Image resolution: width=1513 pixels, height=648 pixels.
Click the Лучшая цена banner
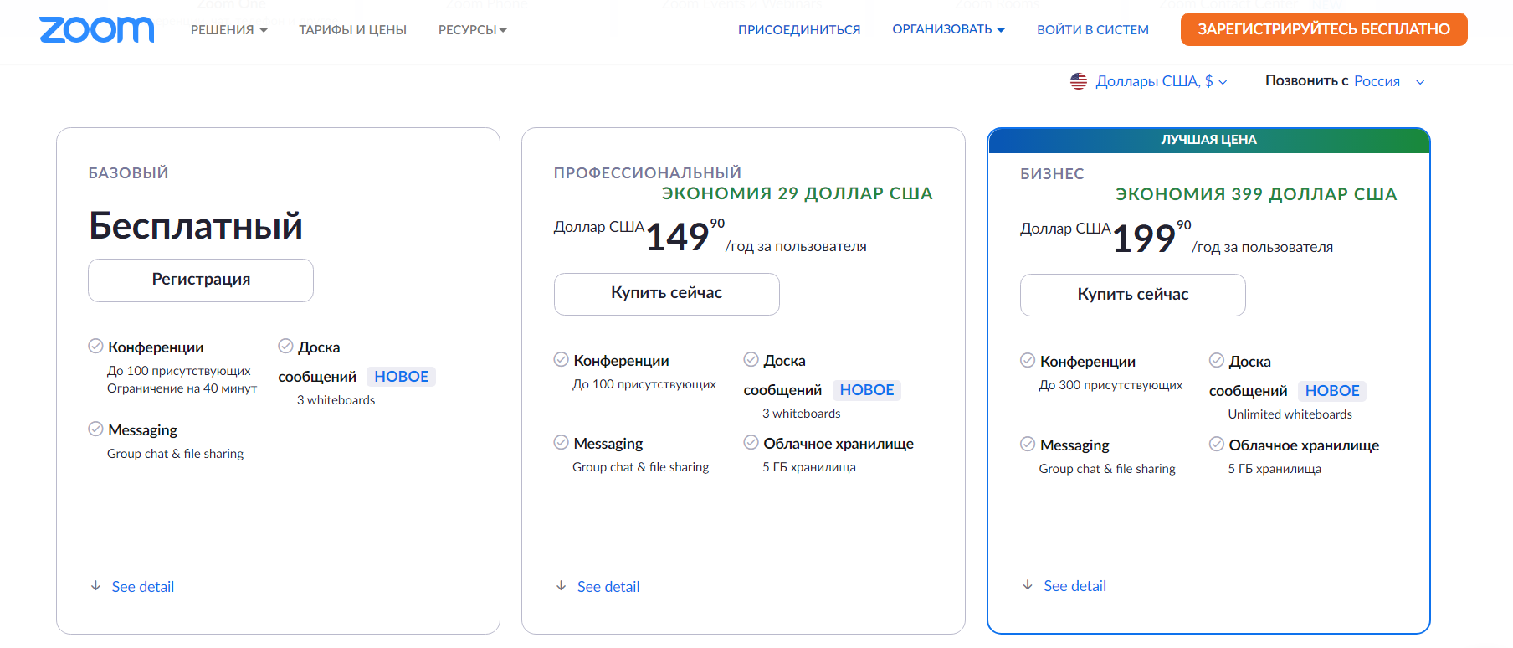tap(1208, 140)
